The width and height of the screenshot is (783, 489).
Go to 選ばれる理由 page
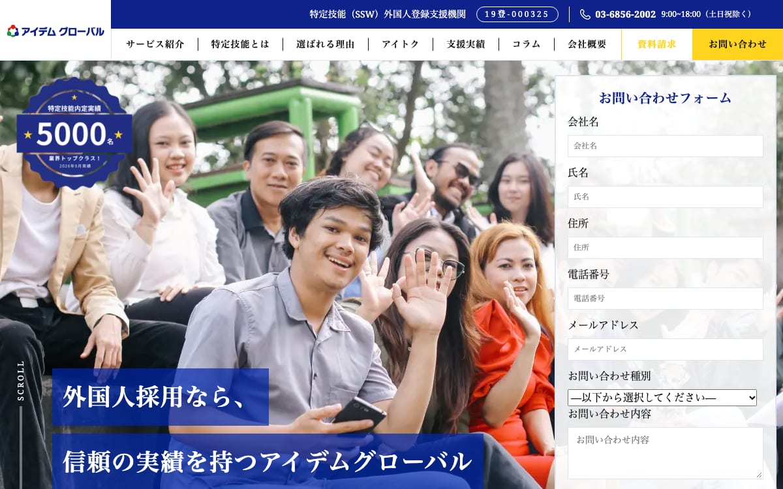point(326,44)
